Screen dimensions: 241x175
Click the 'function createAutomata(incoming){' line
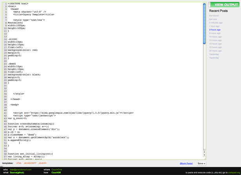[x=31, y=124]
